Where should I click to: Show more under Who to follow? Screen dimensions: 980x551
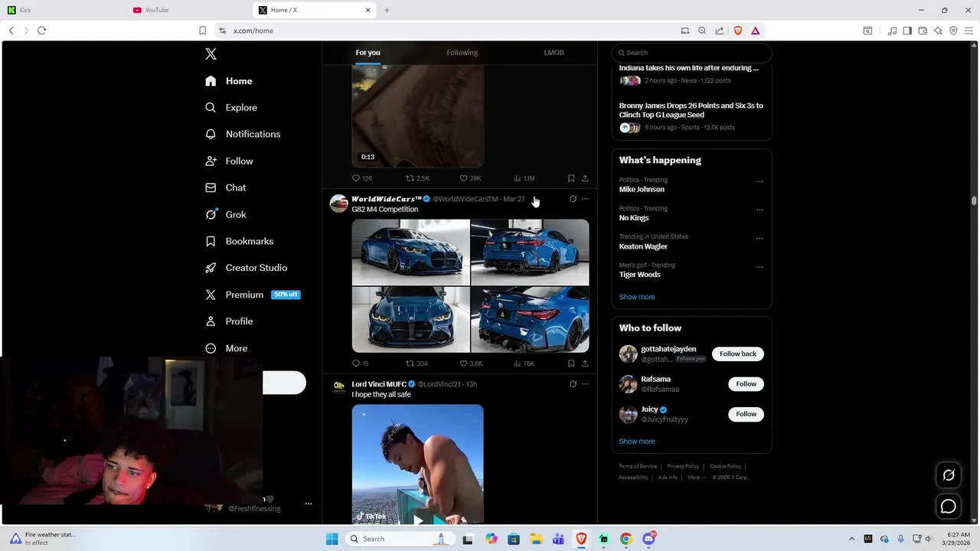click(637, 442)
